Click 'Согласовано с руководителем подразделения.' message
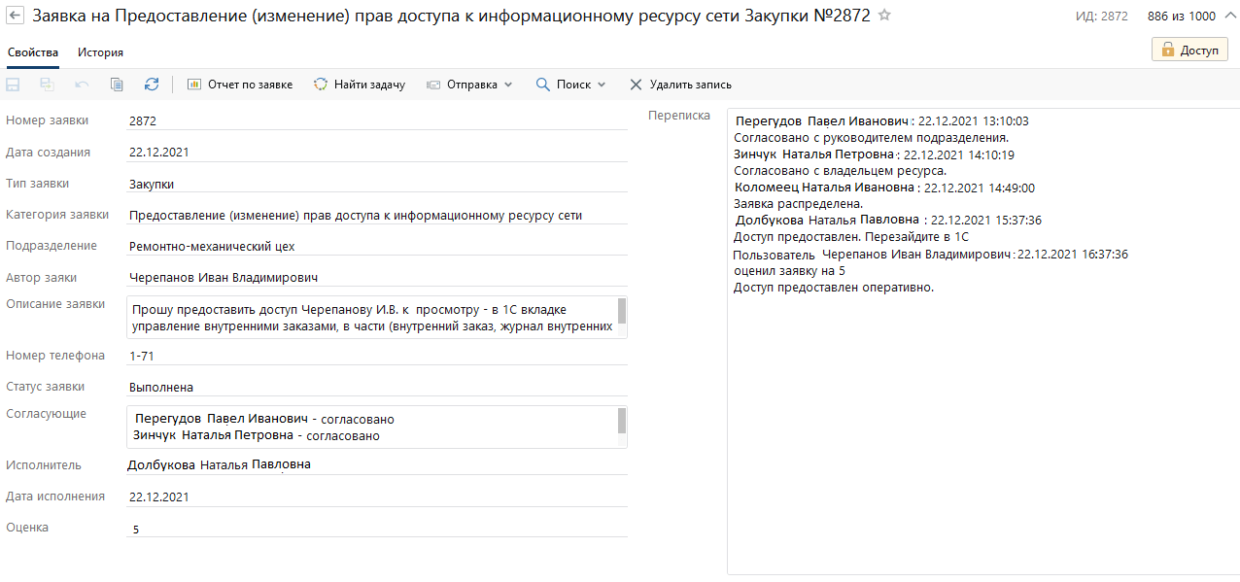This screenshot has height=582, width=1240. pos(872,138)
